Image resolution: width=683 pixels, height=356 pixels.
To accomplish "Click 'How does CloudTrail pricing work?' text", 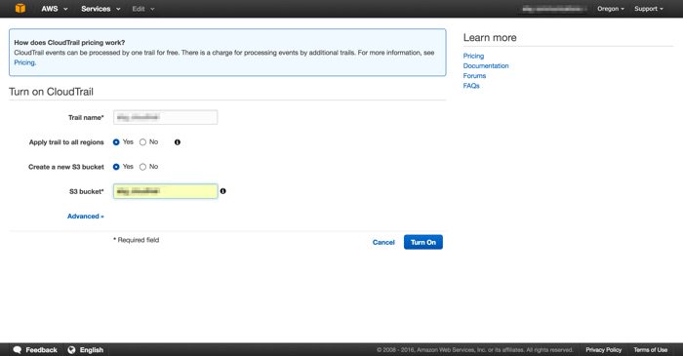I will 69,43.
